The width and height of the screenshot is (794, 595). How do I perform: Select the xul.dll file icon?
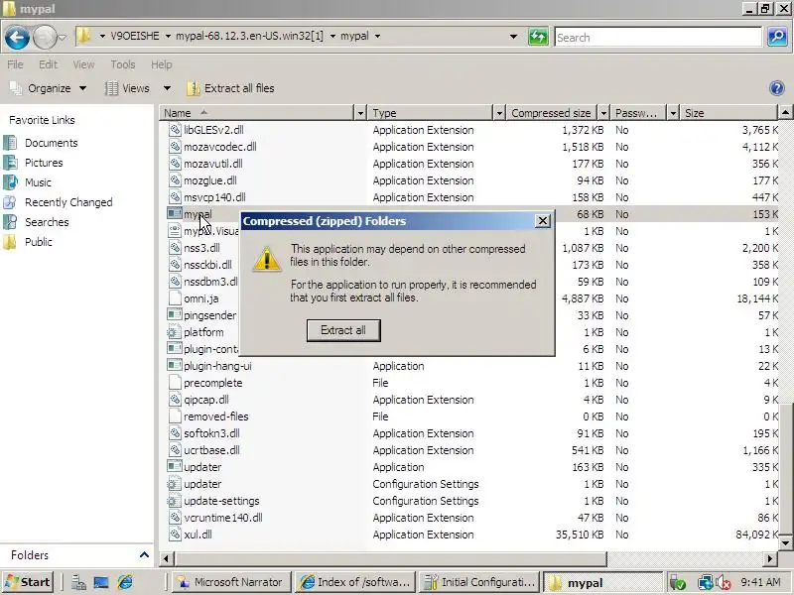[x=175, y=535]
